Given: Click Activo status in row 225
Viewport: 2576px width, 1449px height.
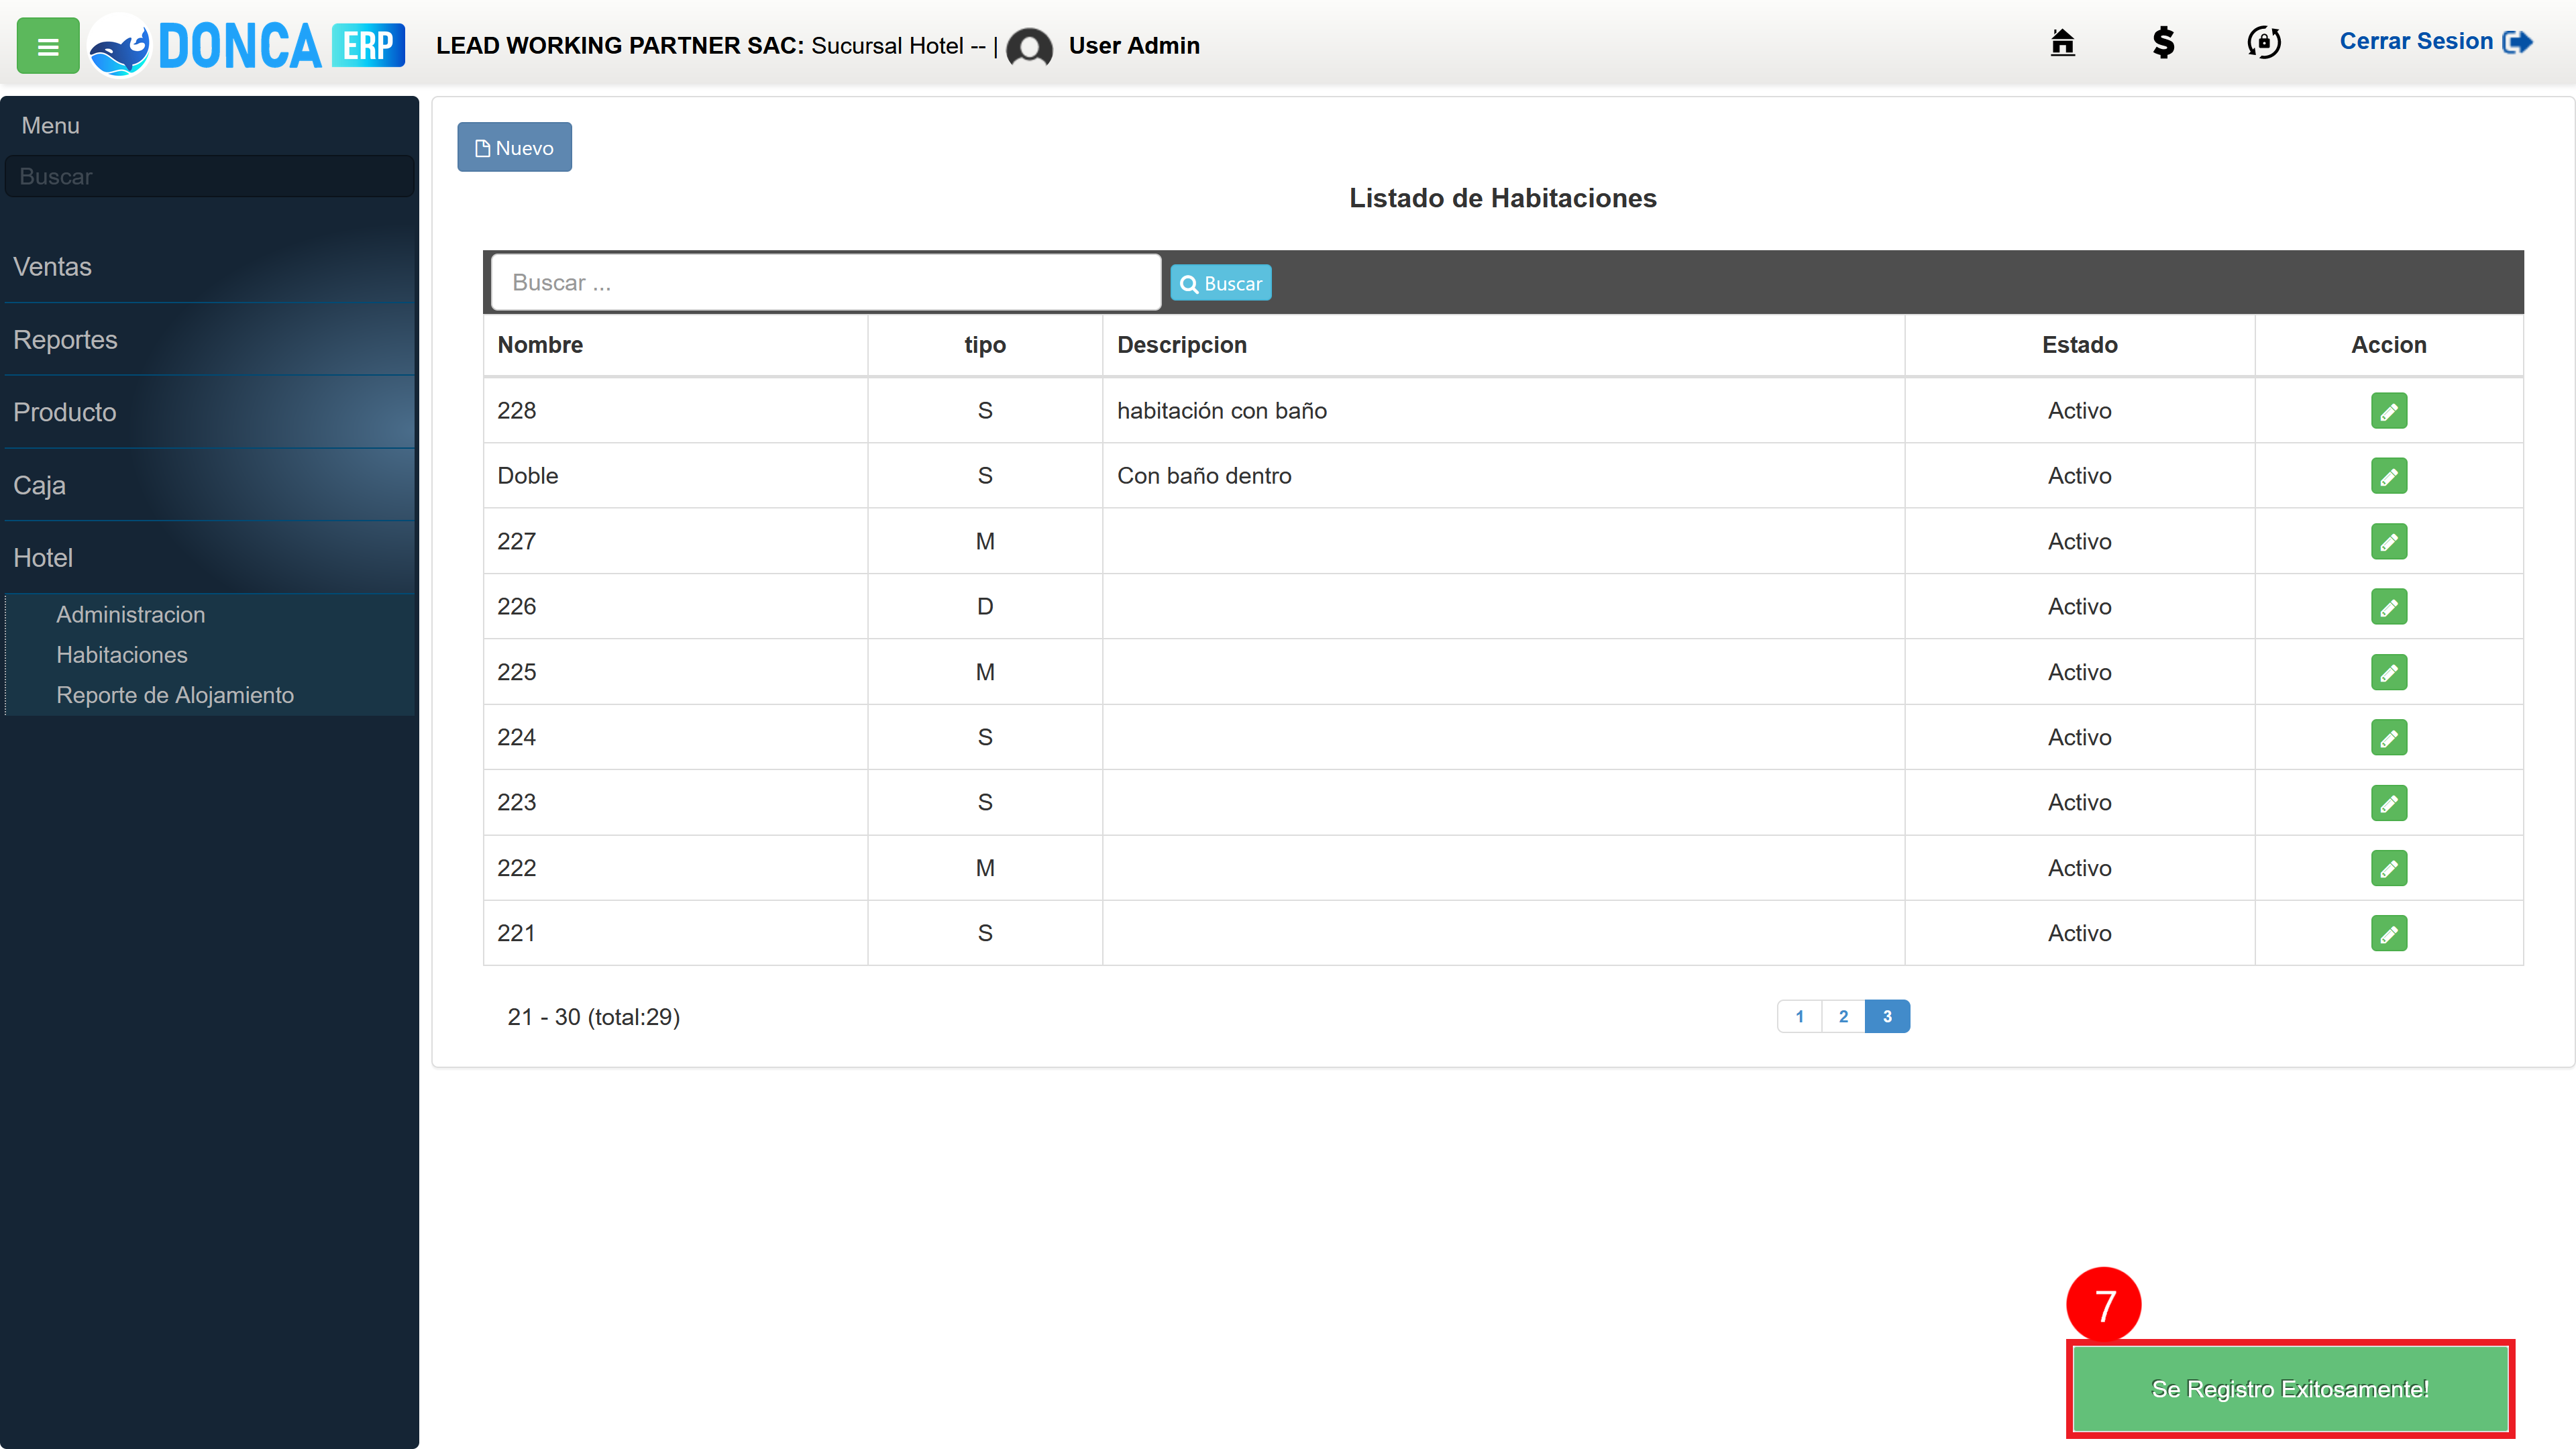Looking at the screenshot, I should (x=2079, y=672).
